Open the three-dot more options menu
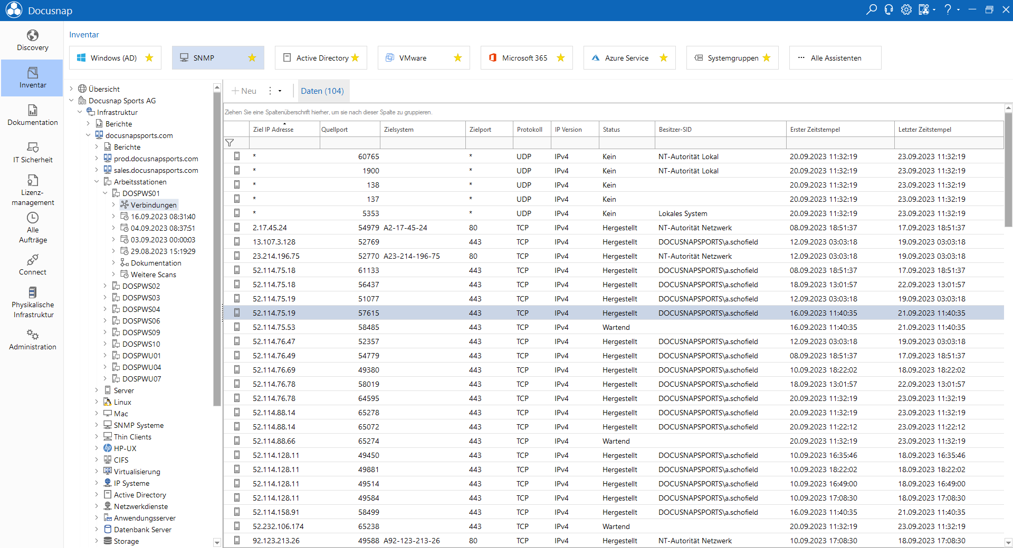 (x=270, y=91)
